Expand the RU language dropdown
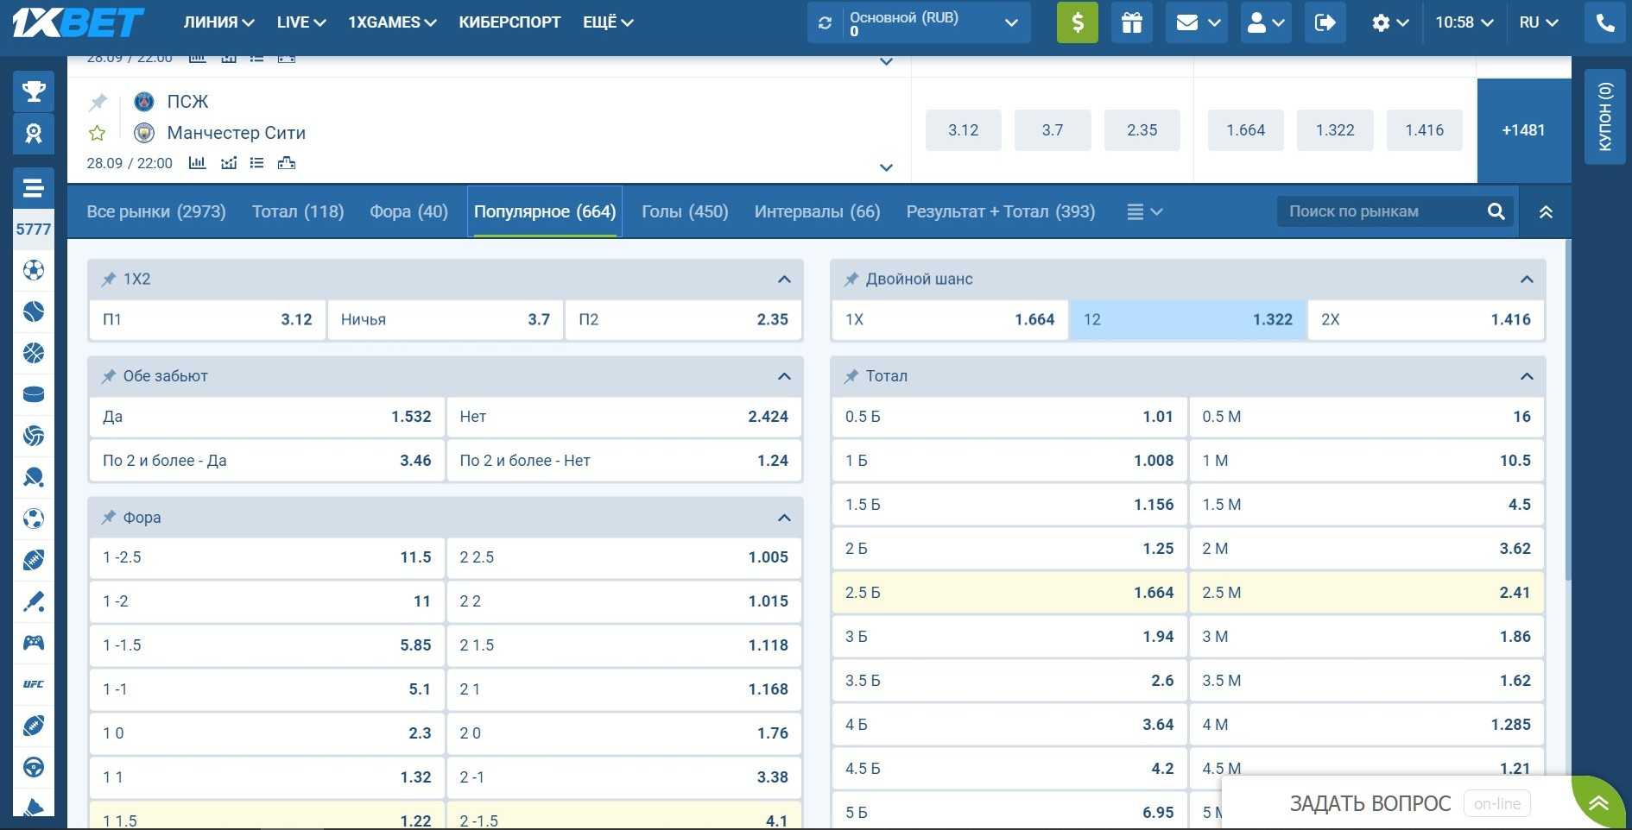Screen dimensions: 1632x830 tap(1538, 22)
